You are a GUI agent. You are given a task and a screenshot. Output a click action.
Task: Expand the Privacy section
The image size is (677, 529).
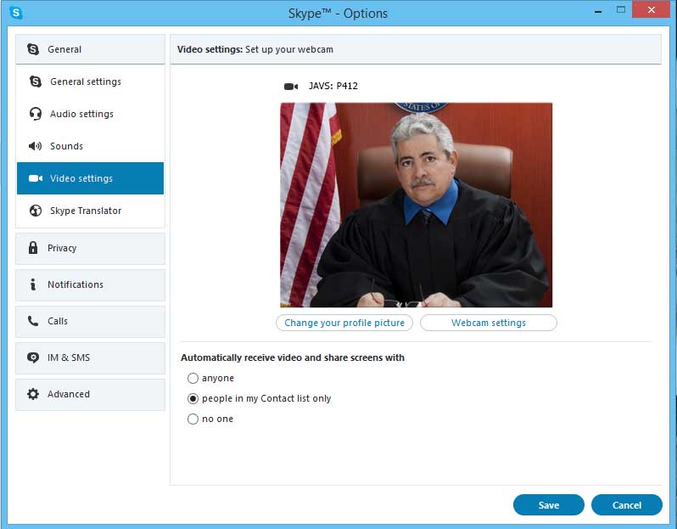tap(90, 249)
